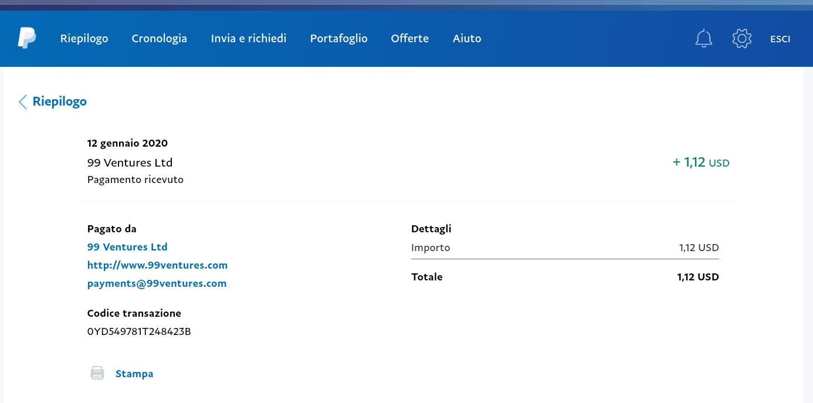Image resolution: width=813 pixels, height=403 pixels.
Task: Click the Importo label
Action: point(431,248)
